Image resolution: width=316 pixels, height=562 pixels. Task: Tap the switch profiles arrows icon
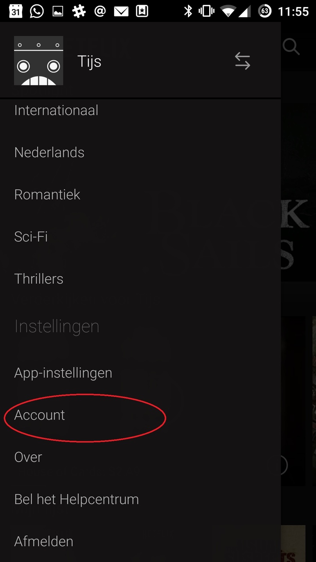coord(242,61)
